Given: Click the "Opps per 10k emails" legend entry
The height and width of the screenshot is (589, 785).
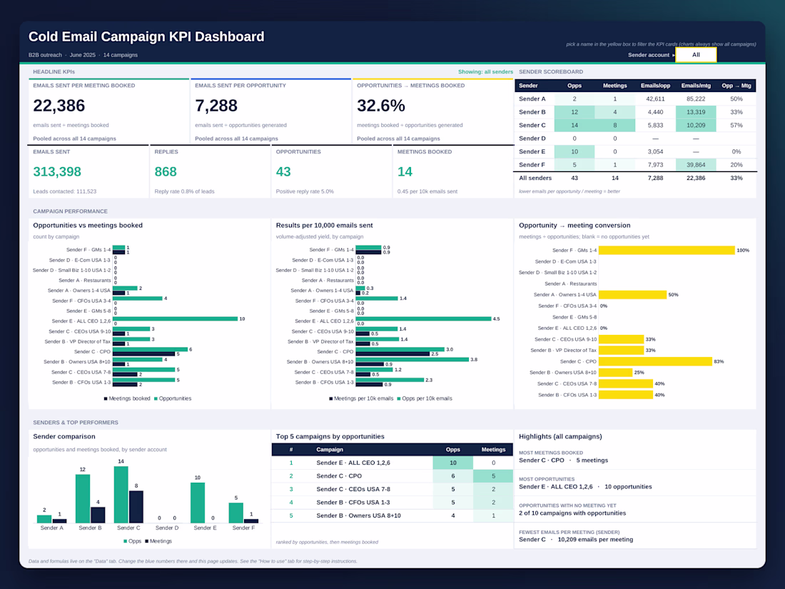Looking at the screenshot, I should coord(425,398).
